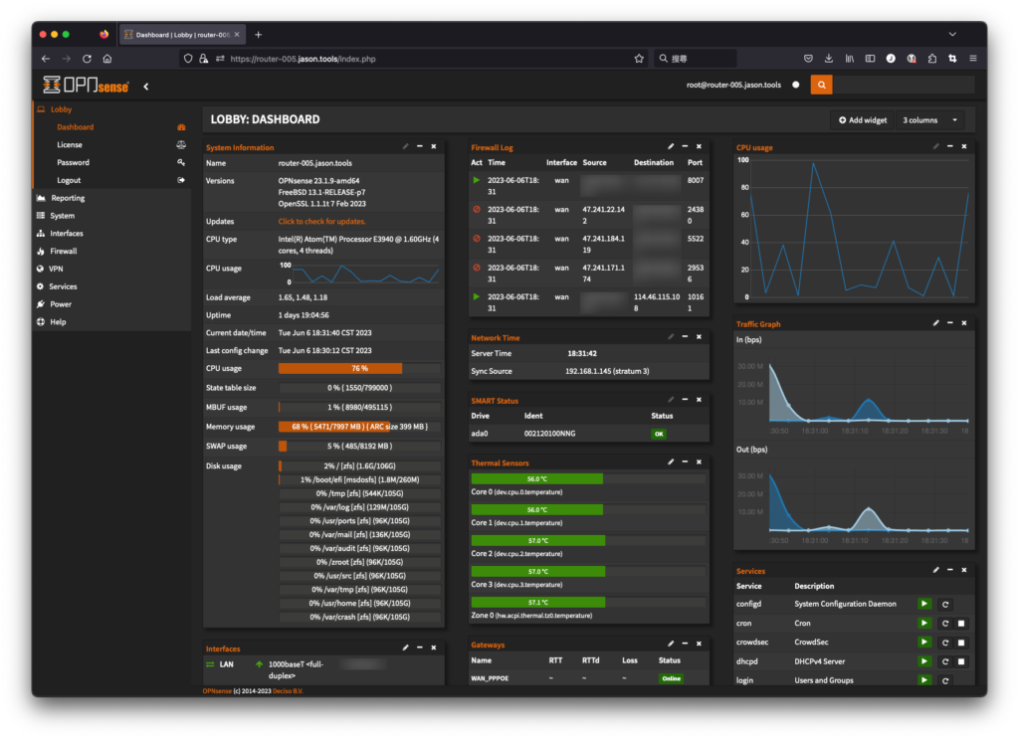Screen dimensions: 1019x739
Task: Open the Firefox hamburger menu
Action: (x=973, y=59)
